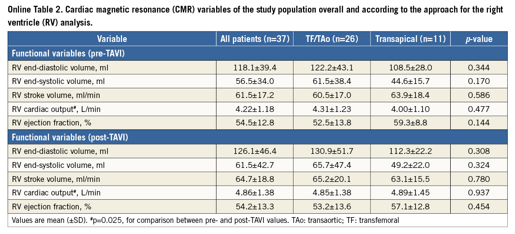Click the All patients (n=37) column header
Image resolution: width=515 pixels, height=234 pixels.
pos(254,39)
